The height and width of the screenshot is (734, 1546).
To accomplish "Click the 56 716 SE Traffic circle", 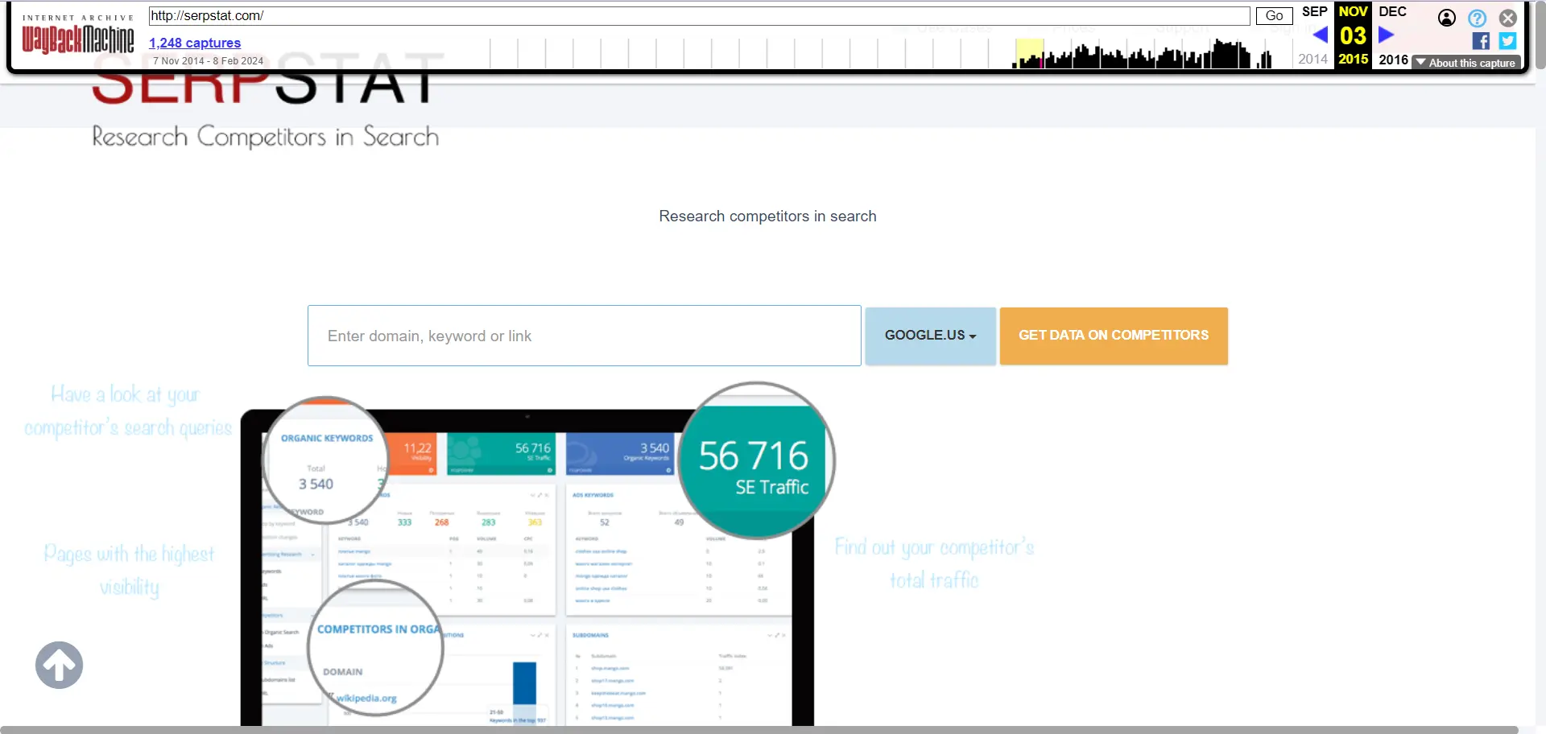I will [757, 460].
